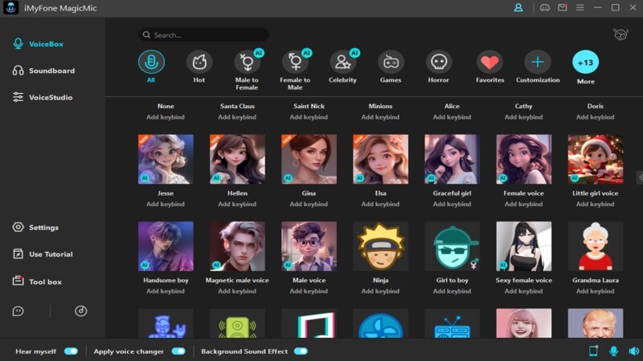Screen dimensions: 643x361
Task: Switch to the Soundboard tab
Action: pos(43,71)
